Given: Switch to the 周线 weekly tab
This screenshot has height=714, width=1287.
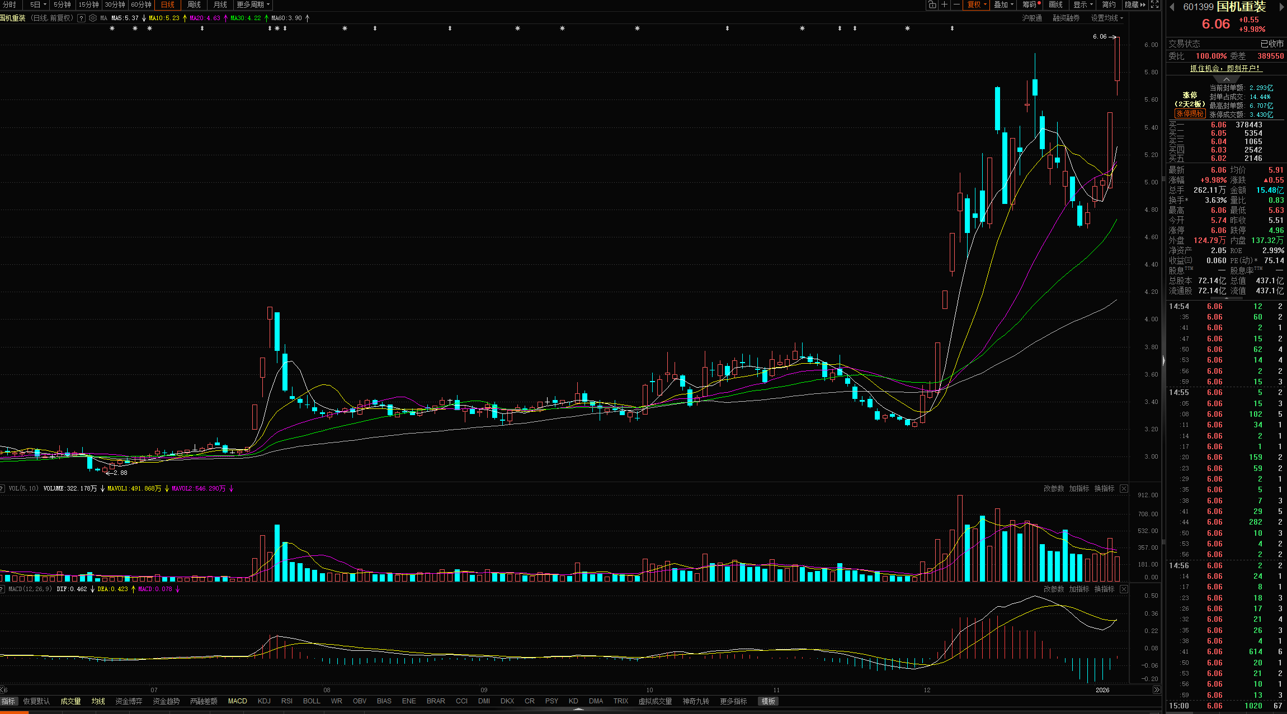Looking at the screenshot, I should click(x=194, y=4).
